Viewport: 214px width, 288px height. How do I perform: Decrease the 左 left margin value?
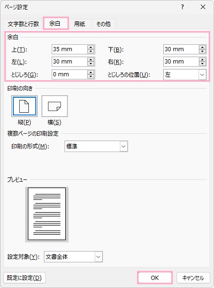pos(90,64)
